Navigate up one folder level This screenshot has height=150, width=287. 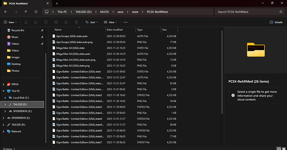pyautogui.click(x=26, y=12)
